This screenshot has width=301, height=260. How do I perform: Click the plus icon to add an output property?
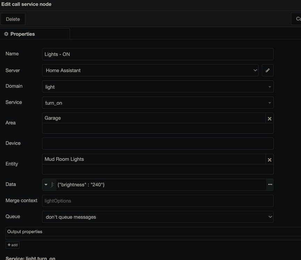[x=12, y=245]
